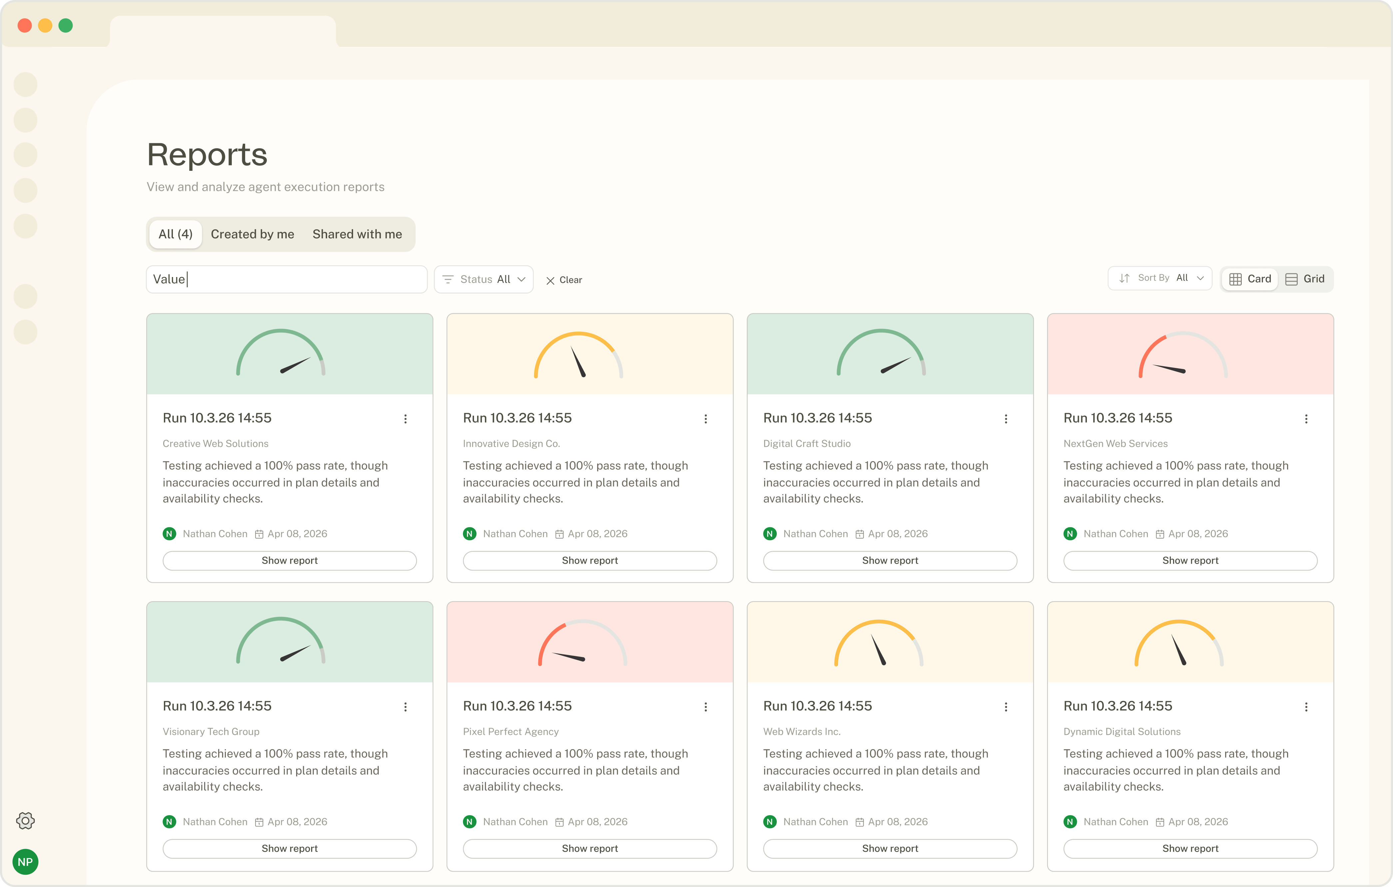Click the N avatar on Creative Web Solutions card
The image size is (1393, 887).
pyautogui.click(x=170, y=534)
